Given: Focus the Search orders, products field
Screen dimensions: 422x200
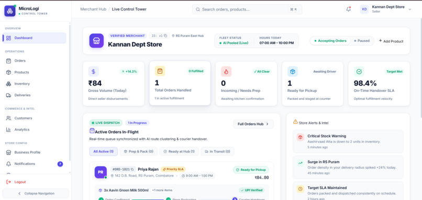Looking at the screenshot, I should coord(247,9).
